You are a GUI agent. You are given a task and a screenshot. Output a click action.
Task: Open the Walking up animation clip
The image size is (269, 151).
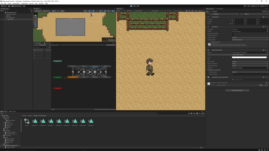click(x=91, y=121)
